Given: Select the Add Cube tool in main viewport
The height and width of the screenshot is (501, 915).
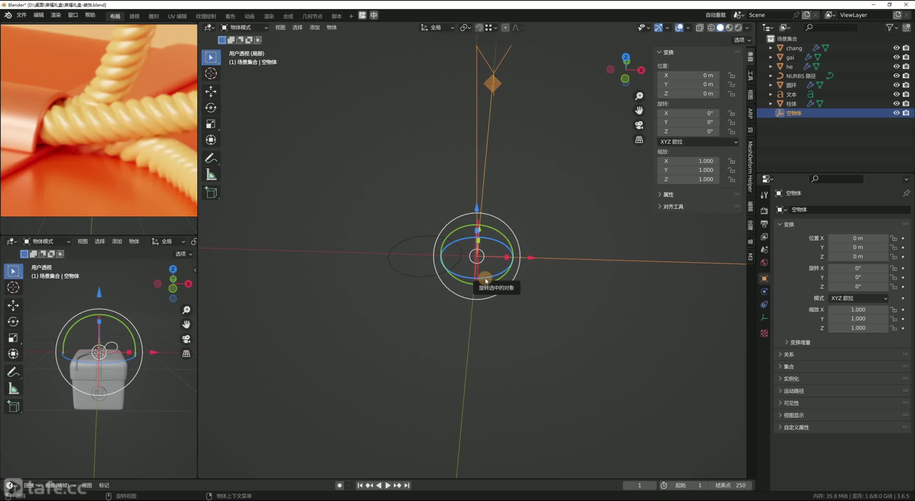Looking at the screenshot, I should click(x=211, y=193).
